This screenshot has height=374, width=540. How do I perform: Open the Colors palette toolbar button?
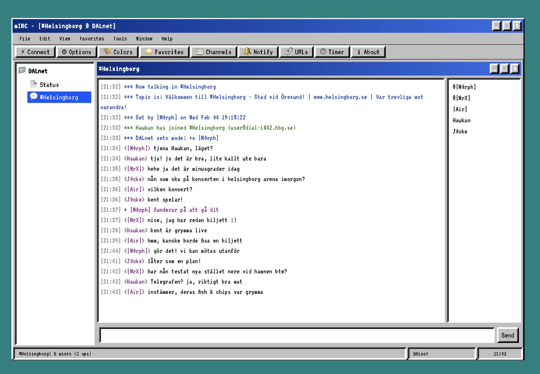(118, 52)
